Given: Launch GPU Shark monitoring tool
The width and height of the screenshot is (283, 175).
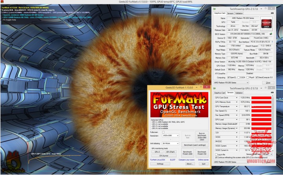Looking at the screenshot, I should [x=170, y=152].
